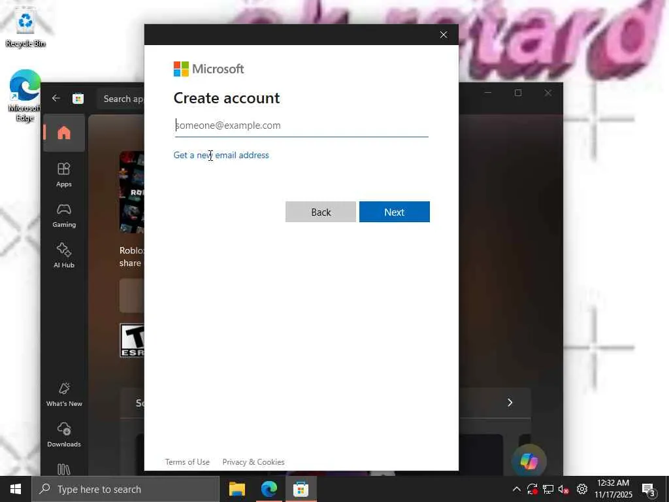Image resolution: width=669 pixels, height=502 pixels.
Task: Select the Microsoft Edge desktop shortcut
Action: (x=25, y=96)
